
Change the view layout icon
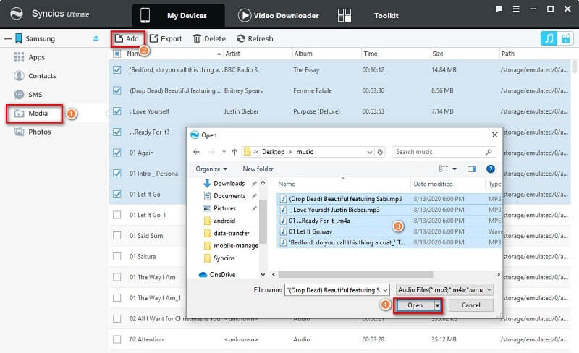pyautogui.click(x=444, y=169)
